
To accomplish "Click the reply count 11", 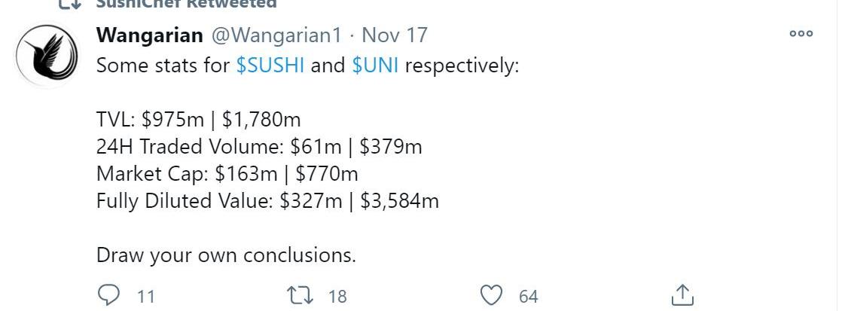I will 146,297.
